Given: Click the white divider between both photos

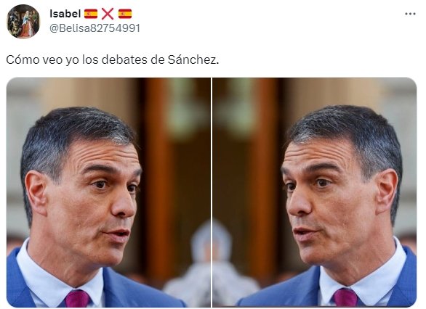Looking at the screenshot, I should tap(212, 192).
